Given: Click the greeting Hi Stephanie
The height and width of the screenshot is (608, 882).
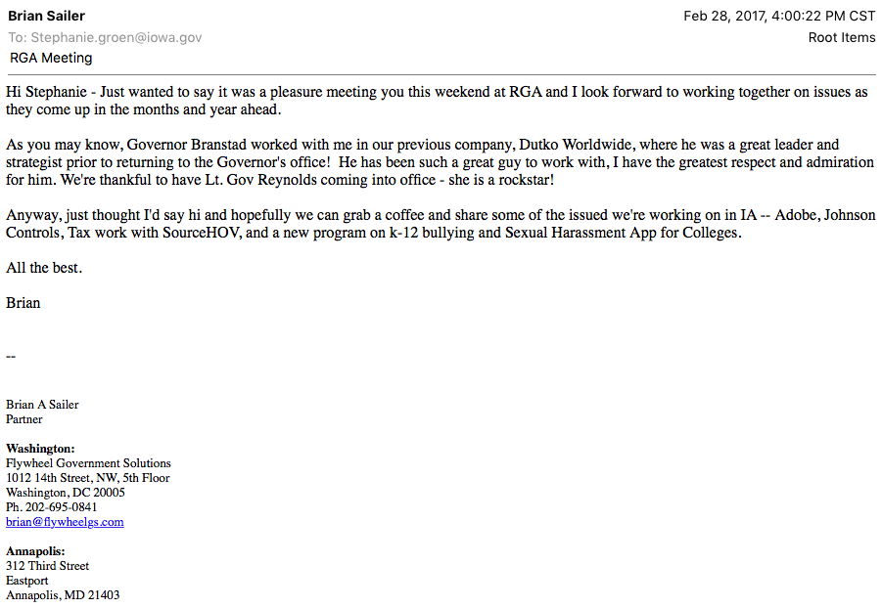Looking at the screenshot, I should 47,92.
